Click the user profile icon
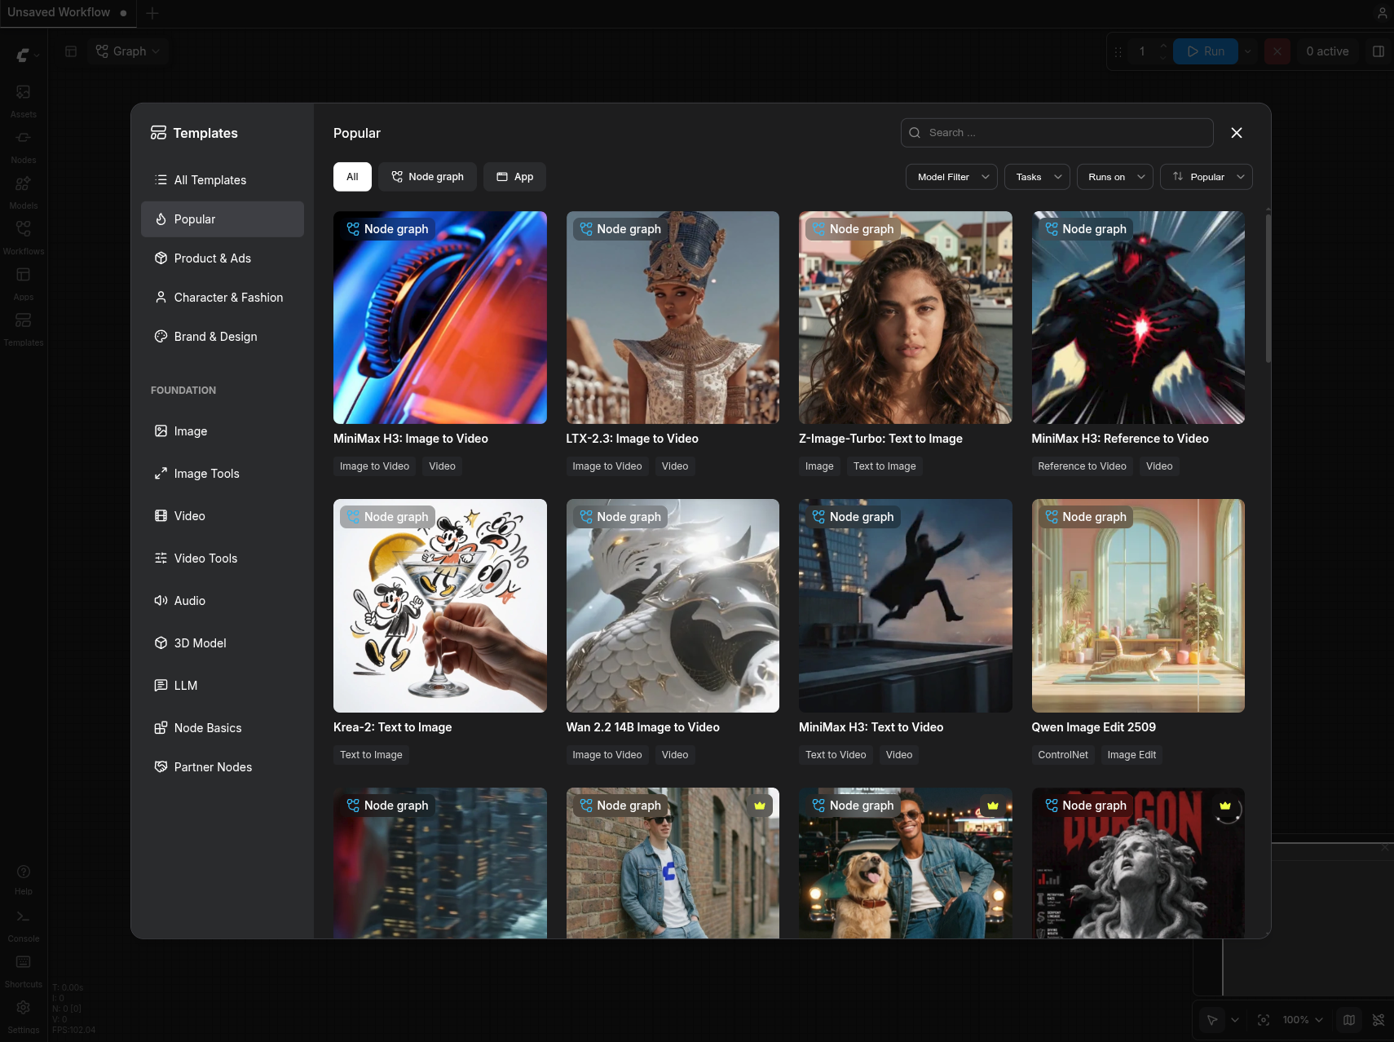This screenshot has height=1042, width=1394. pos(1382,13)
